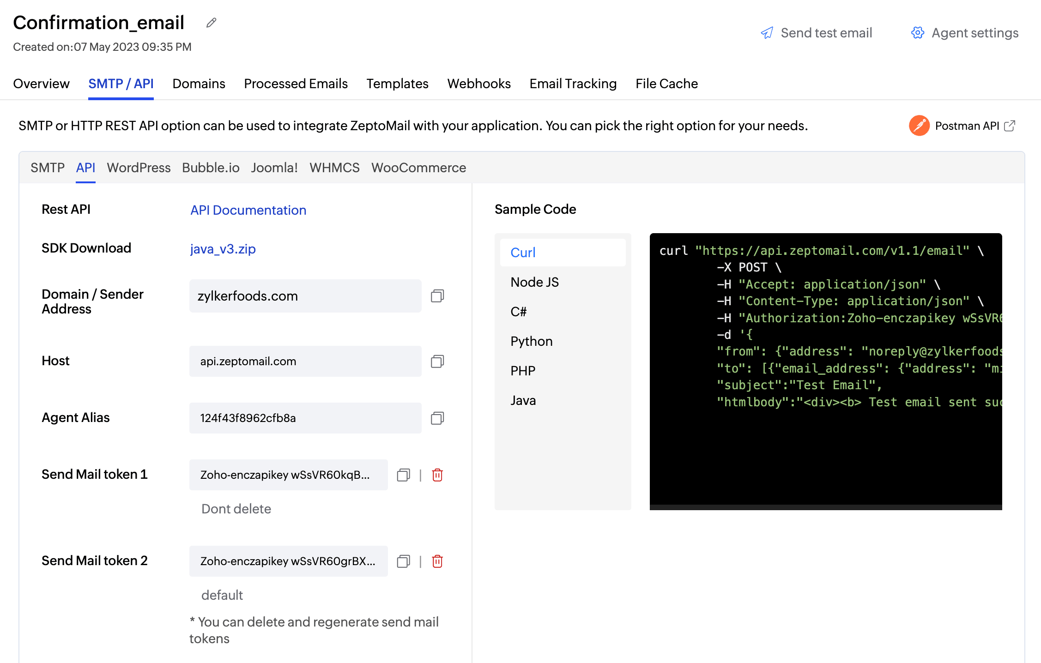1041x663 pixels.
Task: Click the Send Mail token 1 field
Action: (289, 475)
